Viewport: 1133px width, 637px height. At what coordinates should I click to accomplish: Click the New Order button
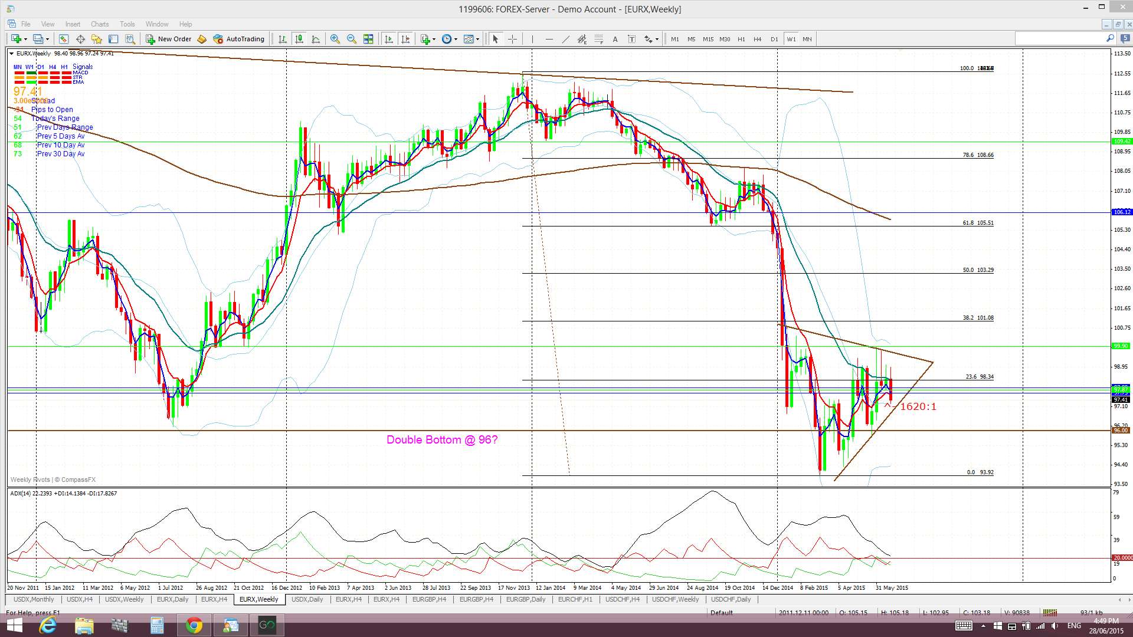tap(169, 39)
